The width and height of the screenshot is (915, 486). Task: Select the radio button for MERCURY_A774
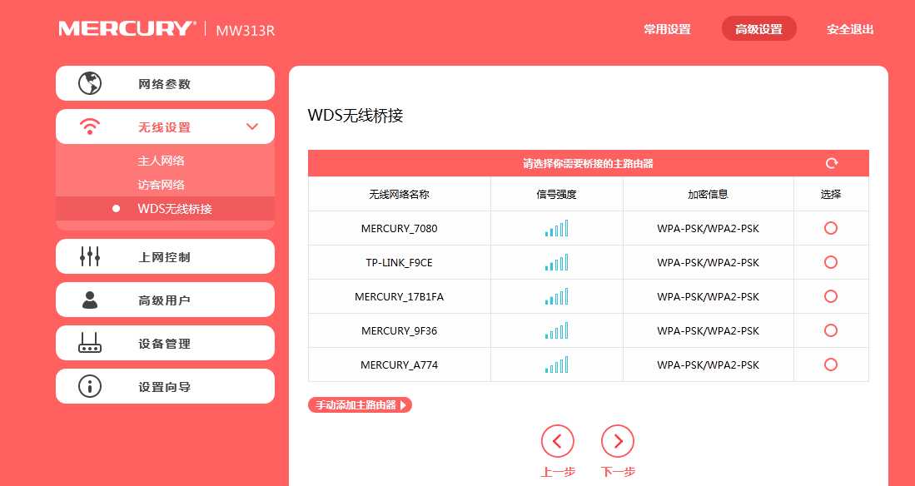(x=831, y=364)
